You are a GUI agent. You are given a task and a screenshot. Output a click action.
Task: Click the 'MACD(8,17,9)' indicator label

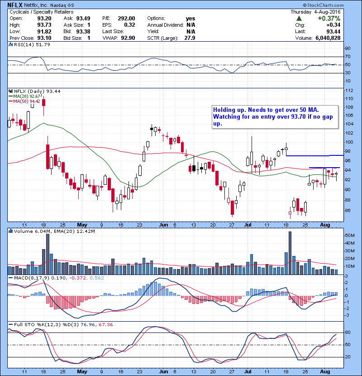point(32,278)
